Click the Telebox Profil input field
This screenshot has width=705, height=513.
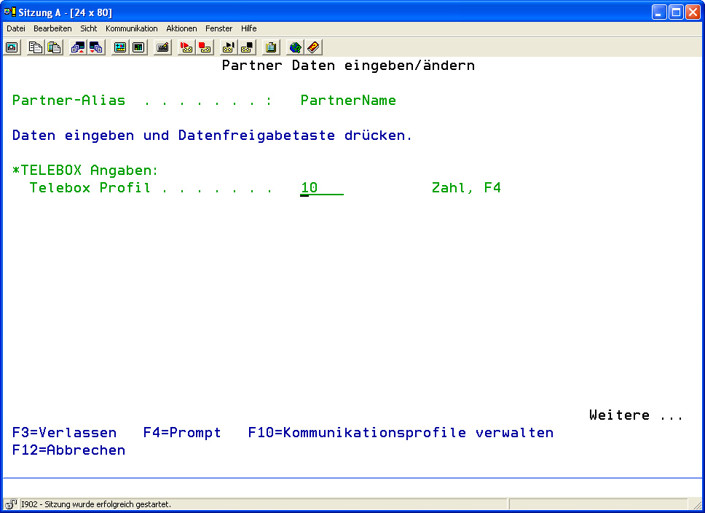tap(321, 188)
